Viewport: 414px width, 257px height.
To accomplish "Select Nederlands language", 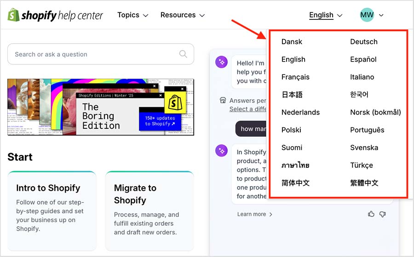I will pos(300,112).
